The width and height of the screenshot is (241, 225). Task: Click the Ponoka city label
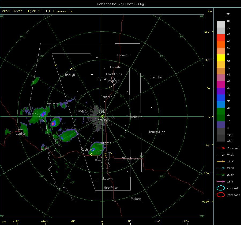pyautogui.click(x=122, y=55)
